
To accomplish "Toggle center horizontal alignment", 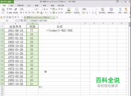I will point(54,13).
